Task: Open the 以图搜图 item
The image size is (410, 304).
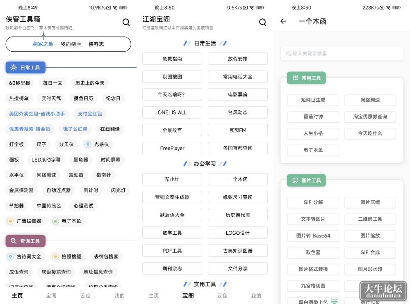Action: click(x=172, y=77)
